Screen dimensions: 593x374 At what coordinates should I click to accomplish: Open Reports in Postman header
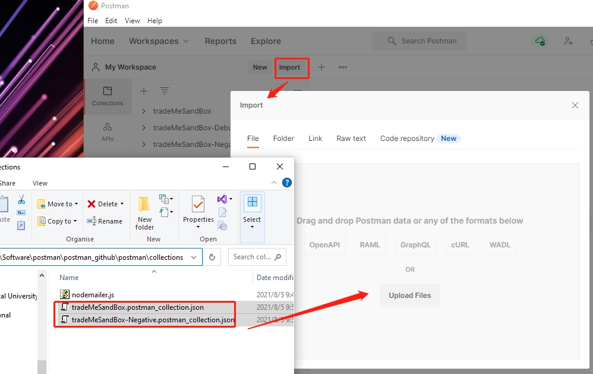[x=220, y=41]
